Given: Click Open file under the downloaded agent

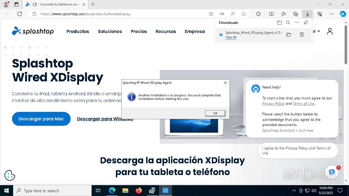Looking at the screenshot, I should point(231,37).
